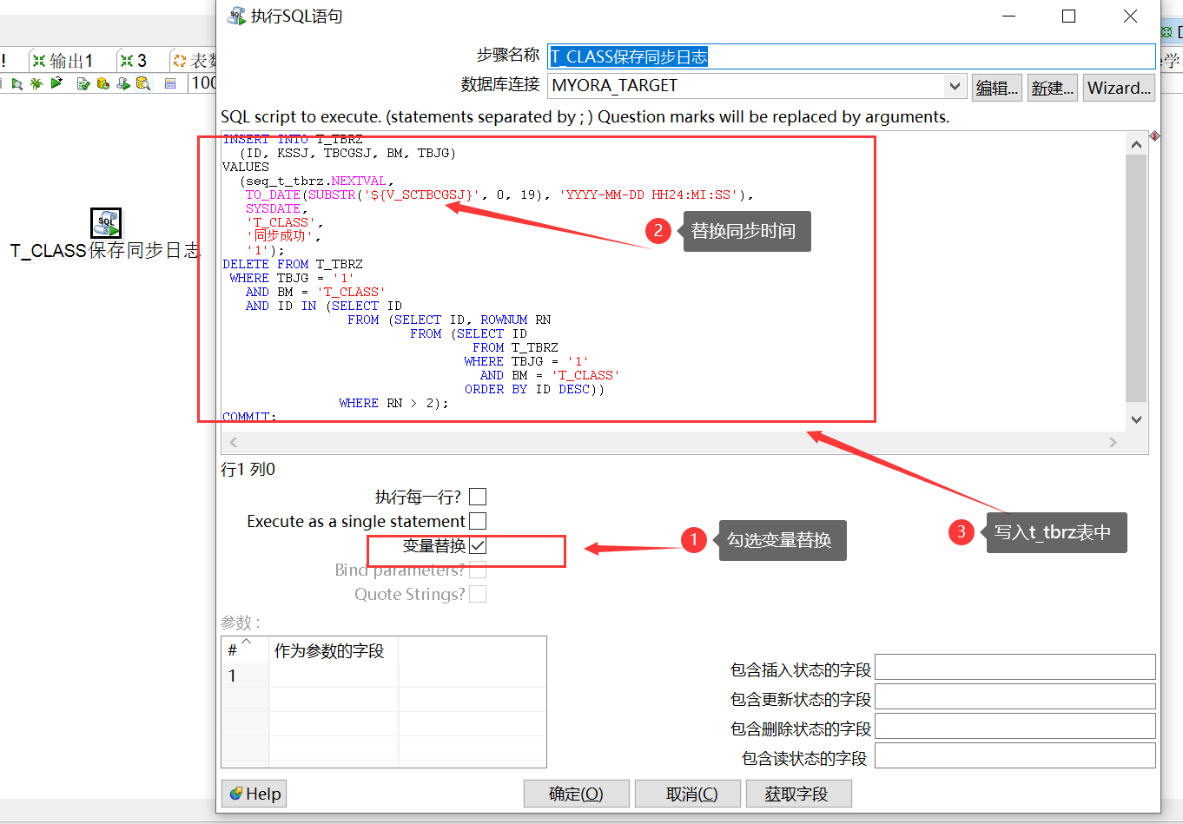
Task: Open the 数据库连接 MYORA_TARGET dropdown
Action: coord(955,86)
